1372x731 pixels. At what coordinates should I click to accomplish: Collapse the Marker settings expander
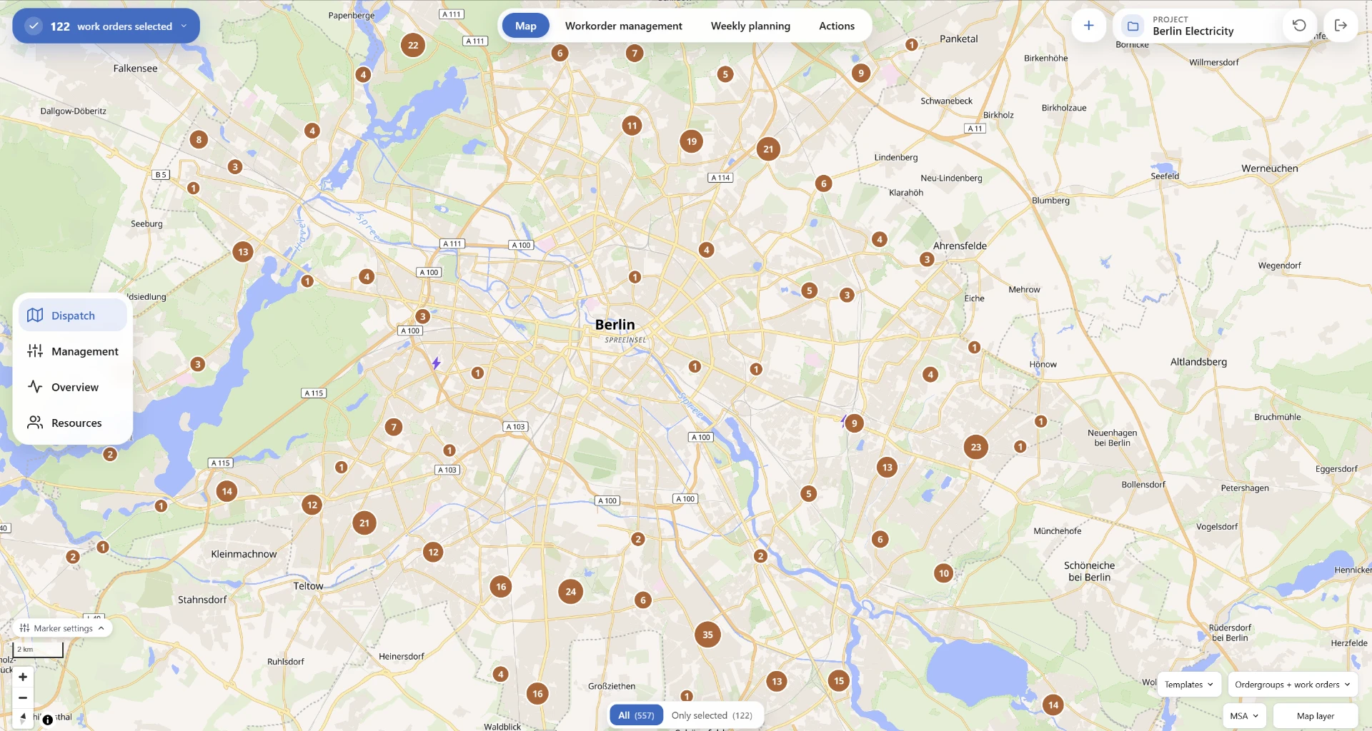click(63, 628)
